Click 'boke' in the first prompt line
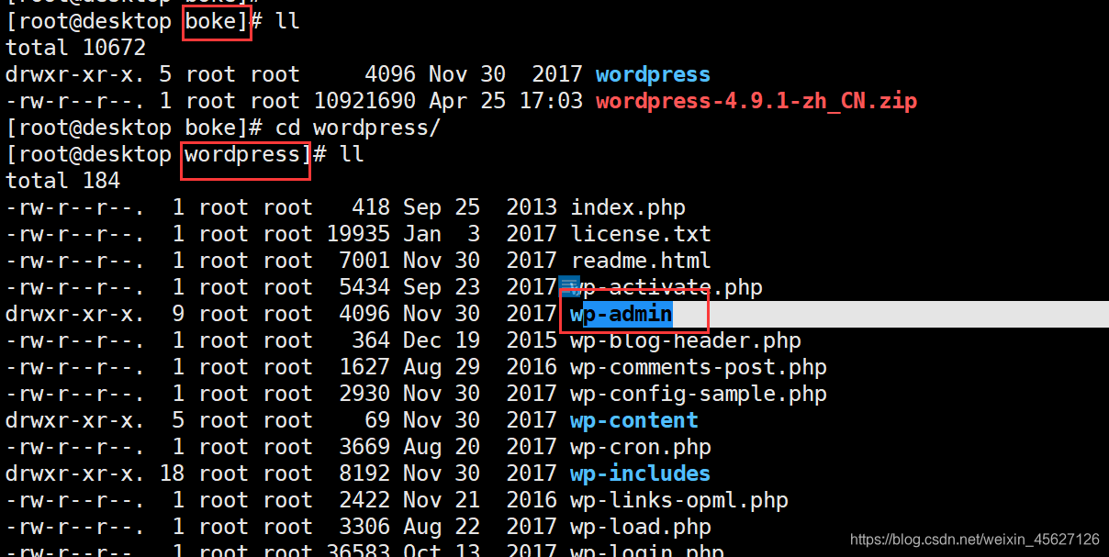 [211, 21]
